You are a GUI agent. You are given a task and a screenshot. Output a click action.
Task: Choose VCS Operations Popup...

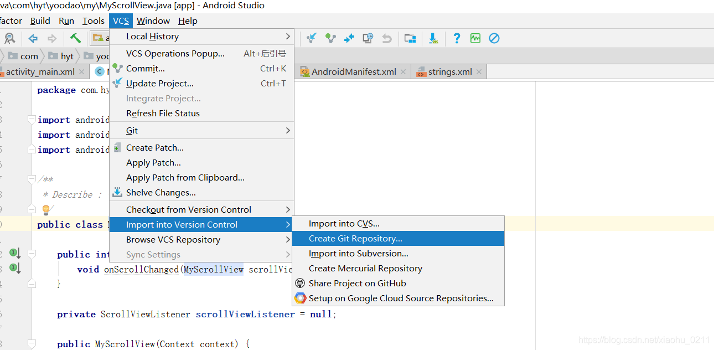(x=201, y=54)
